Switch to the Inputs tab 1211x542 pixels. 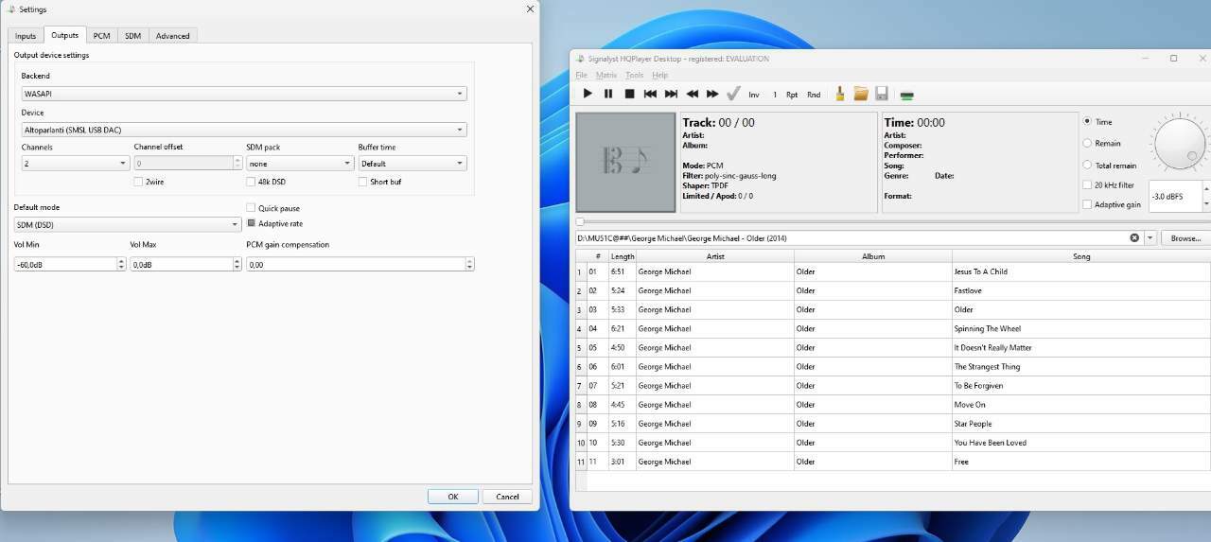coord(26,36)
